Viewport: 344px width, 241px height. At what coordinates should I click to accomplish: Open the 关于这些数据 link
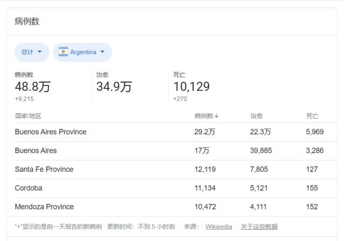(259, 226)
